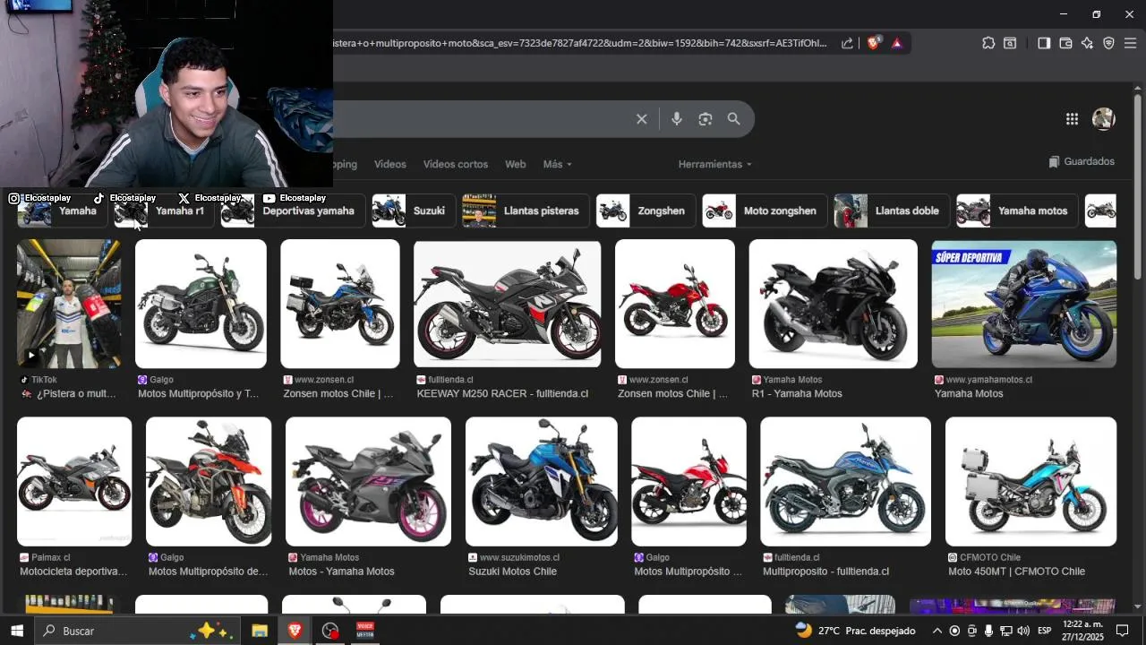Switch to the Web tab

pos(516,164)
